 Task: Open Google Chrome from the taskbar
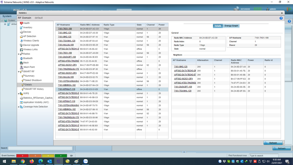pos(23,161)
